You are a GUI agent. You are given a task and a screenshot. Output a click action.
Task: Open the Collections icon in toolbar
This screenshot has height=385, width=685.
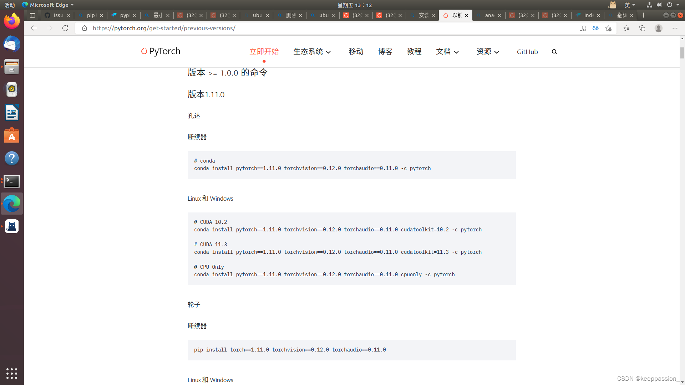tap(642, 28)
